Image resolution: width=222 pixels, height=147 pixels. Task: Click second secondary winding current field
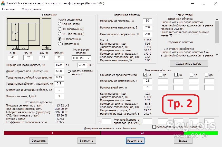coord(163,87)
